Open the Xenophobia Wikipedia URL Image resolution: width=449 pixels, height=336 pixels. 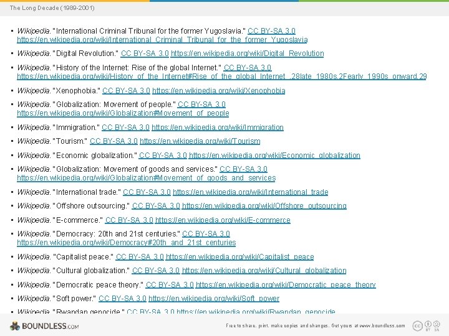coord(218,91)
